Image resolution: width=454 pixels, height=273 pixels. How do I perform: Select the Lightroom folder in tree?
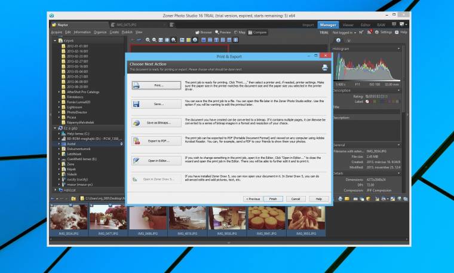(75, 107)
